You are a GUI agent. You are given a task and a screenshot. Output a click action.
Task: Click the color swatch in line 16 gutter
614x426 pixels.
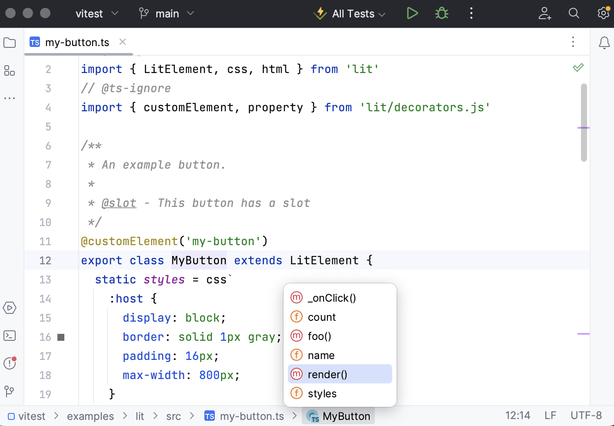point(61,337)
